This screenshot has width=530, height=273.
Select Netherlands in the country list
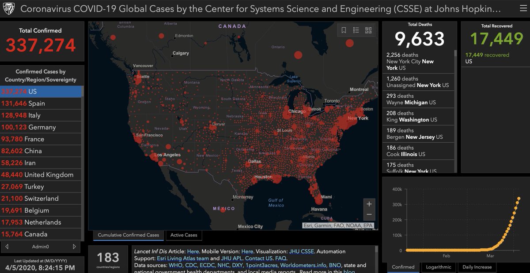click(x=41, y=222)
